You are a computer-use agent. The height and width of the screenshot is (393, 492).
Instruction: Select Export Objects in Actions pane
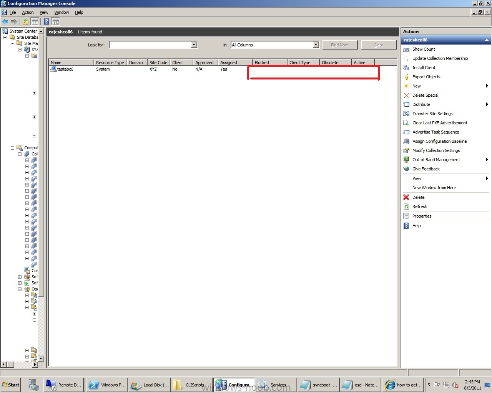pyautogui.click(x=426, y=77)
